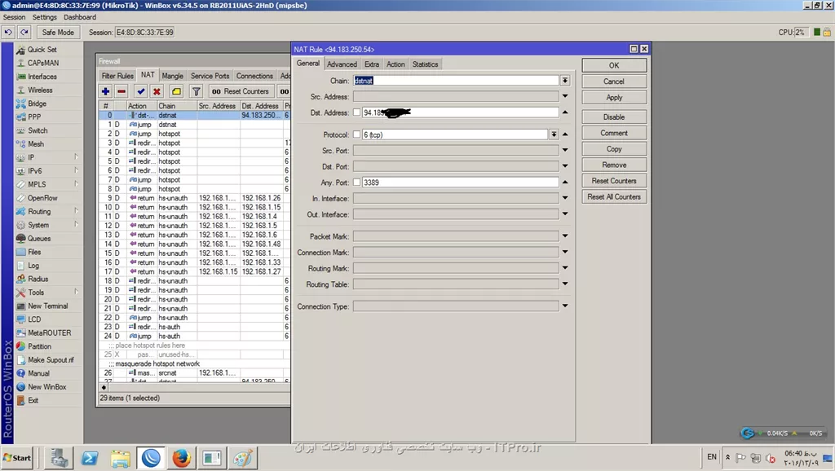Open Session menu
The width and height of the screenshot is (835, 471).
[x=15, y=17]
